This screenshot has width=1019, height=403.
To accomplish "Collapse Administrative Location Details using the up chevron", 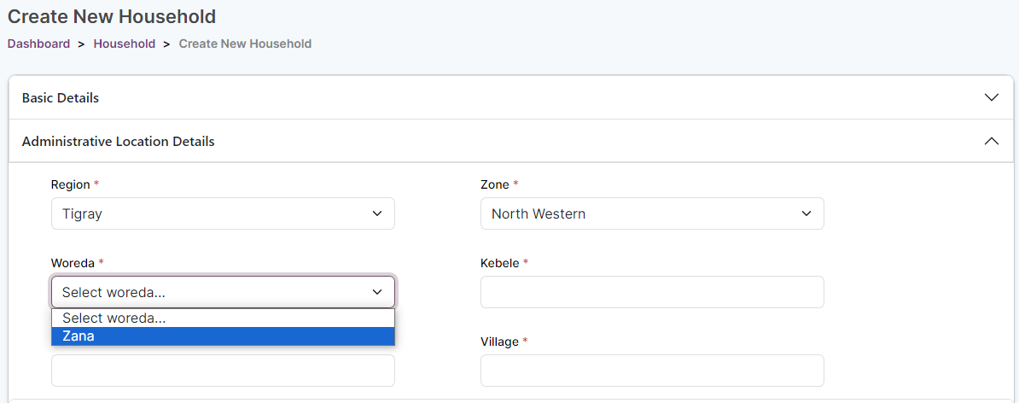I will point(991,141).
